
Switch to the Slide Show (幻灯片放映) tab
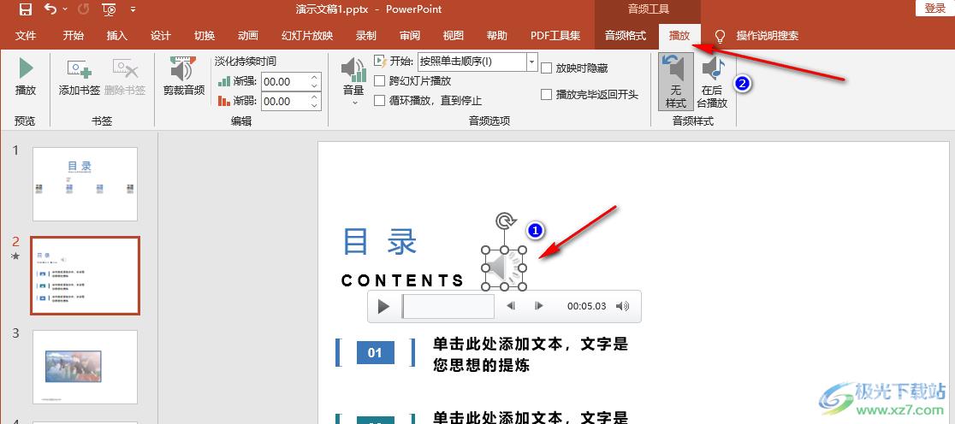tap(307, 36)
